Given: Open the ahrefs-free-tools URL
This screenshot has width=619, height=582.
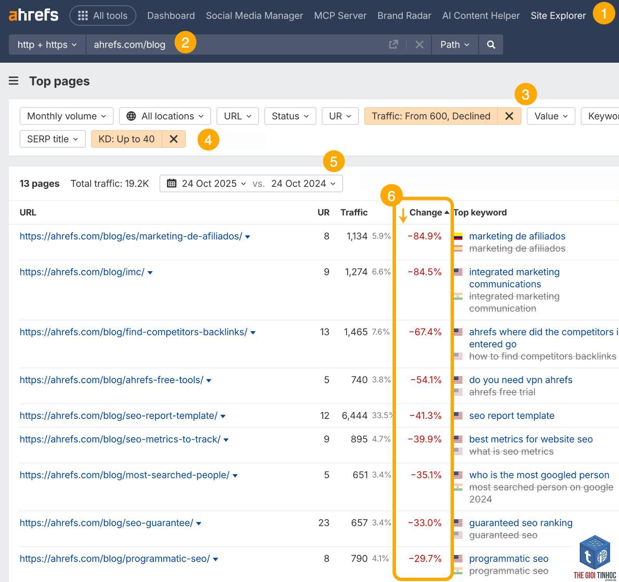Looking at the screenshot, I should click(112, 380).
